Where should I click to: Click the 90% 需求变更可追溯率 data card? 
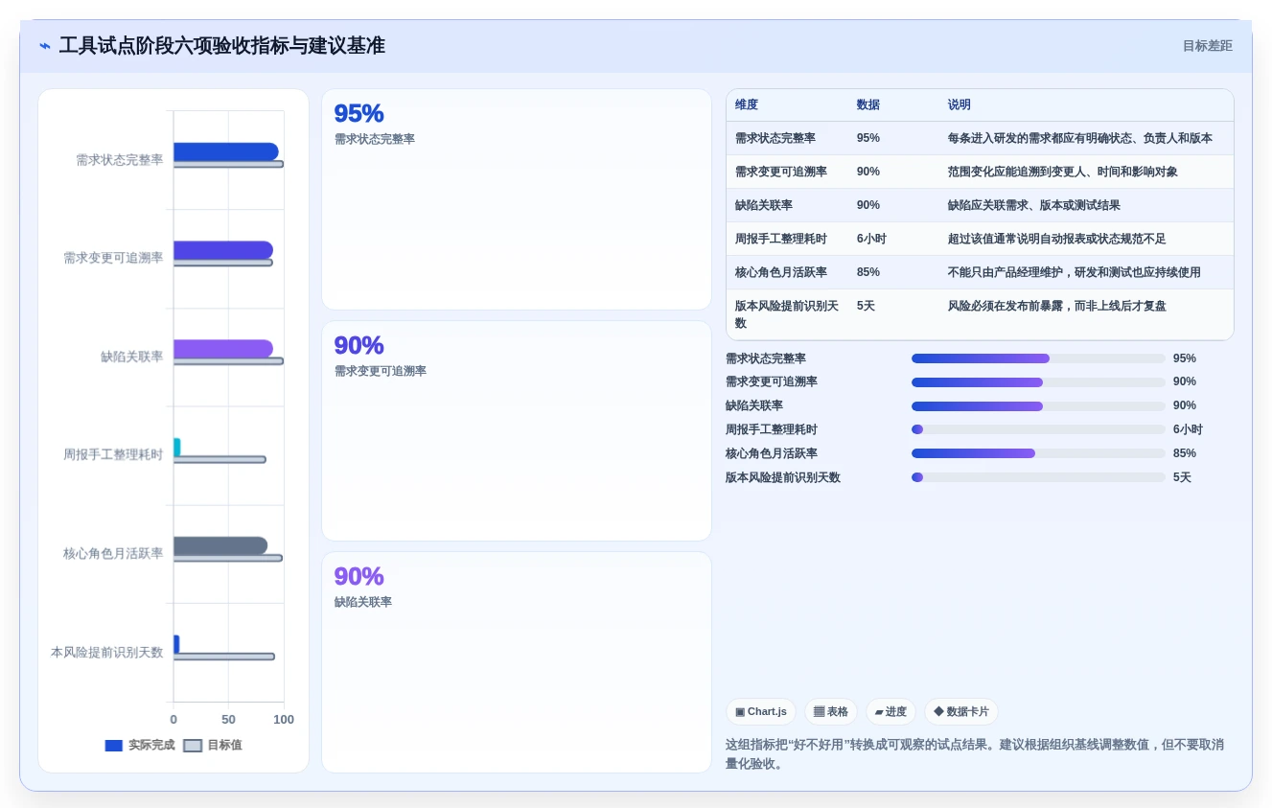click(x=517, y=430)
